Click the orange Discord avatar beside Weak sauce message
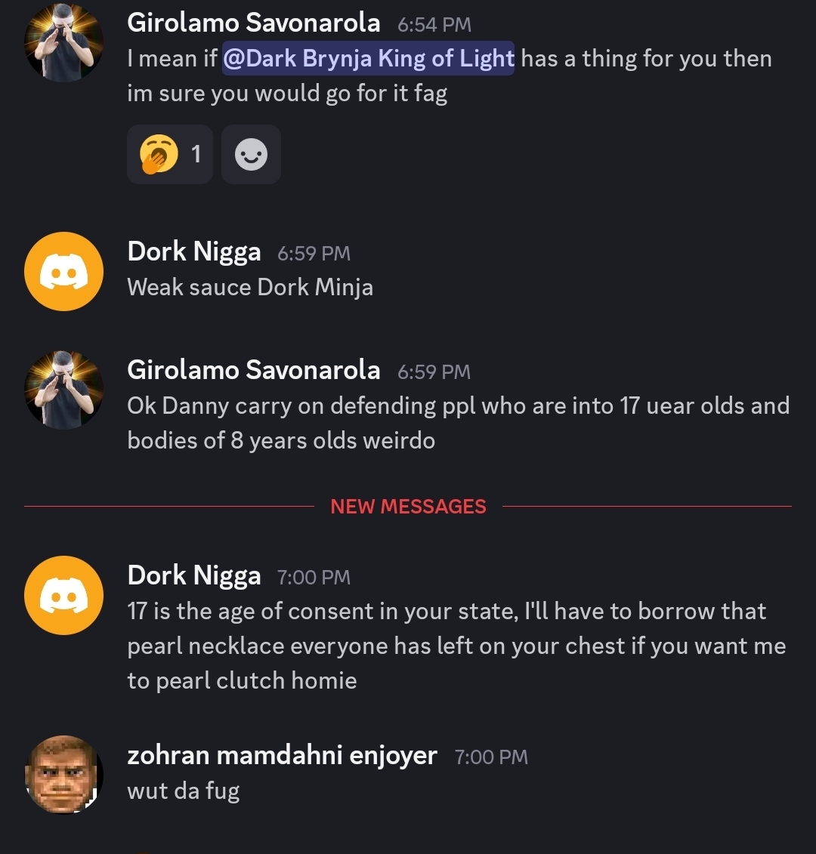 pyautogui.click(x=63, y=271)
